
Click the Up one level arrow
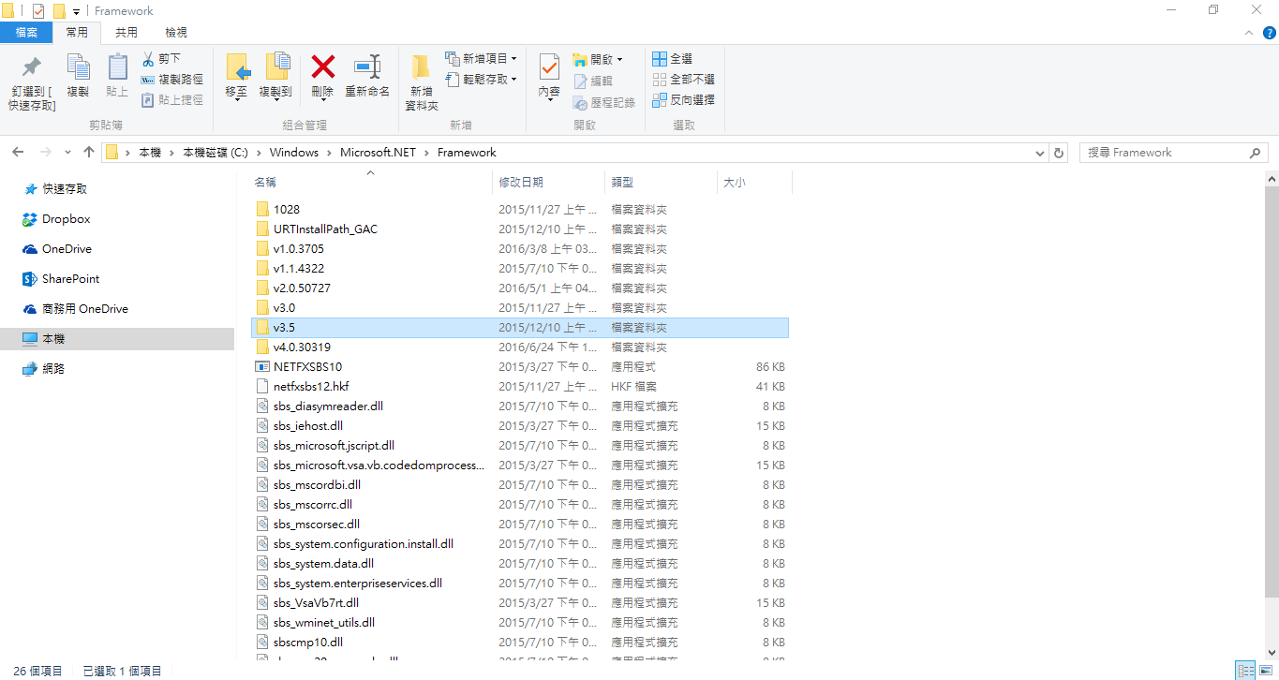click(x=89, y=152)
